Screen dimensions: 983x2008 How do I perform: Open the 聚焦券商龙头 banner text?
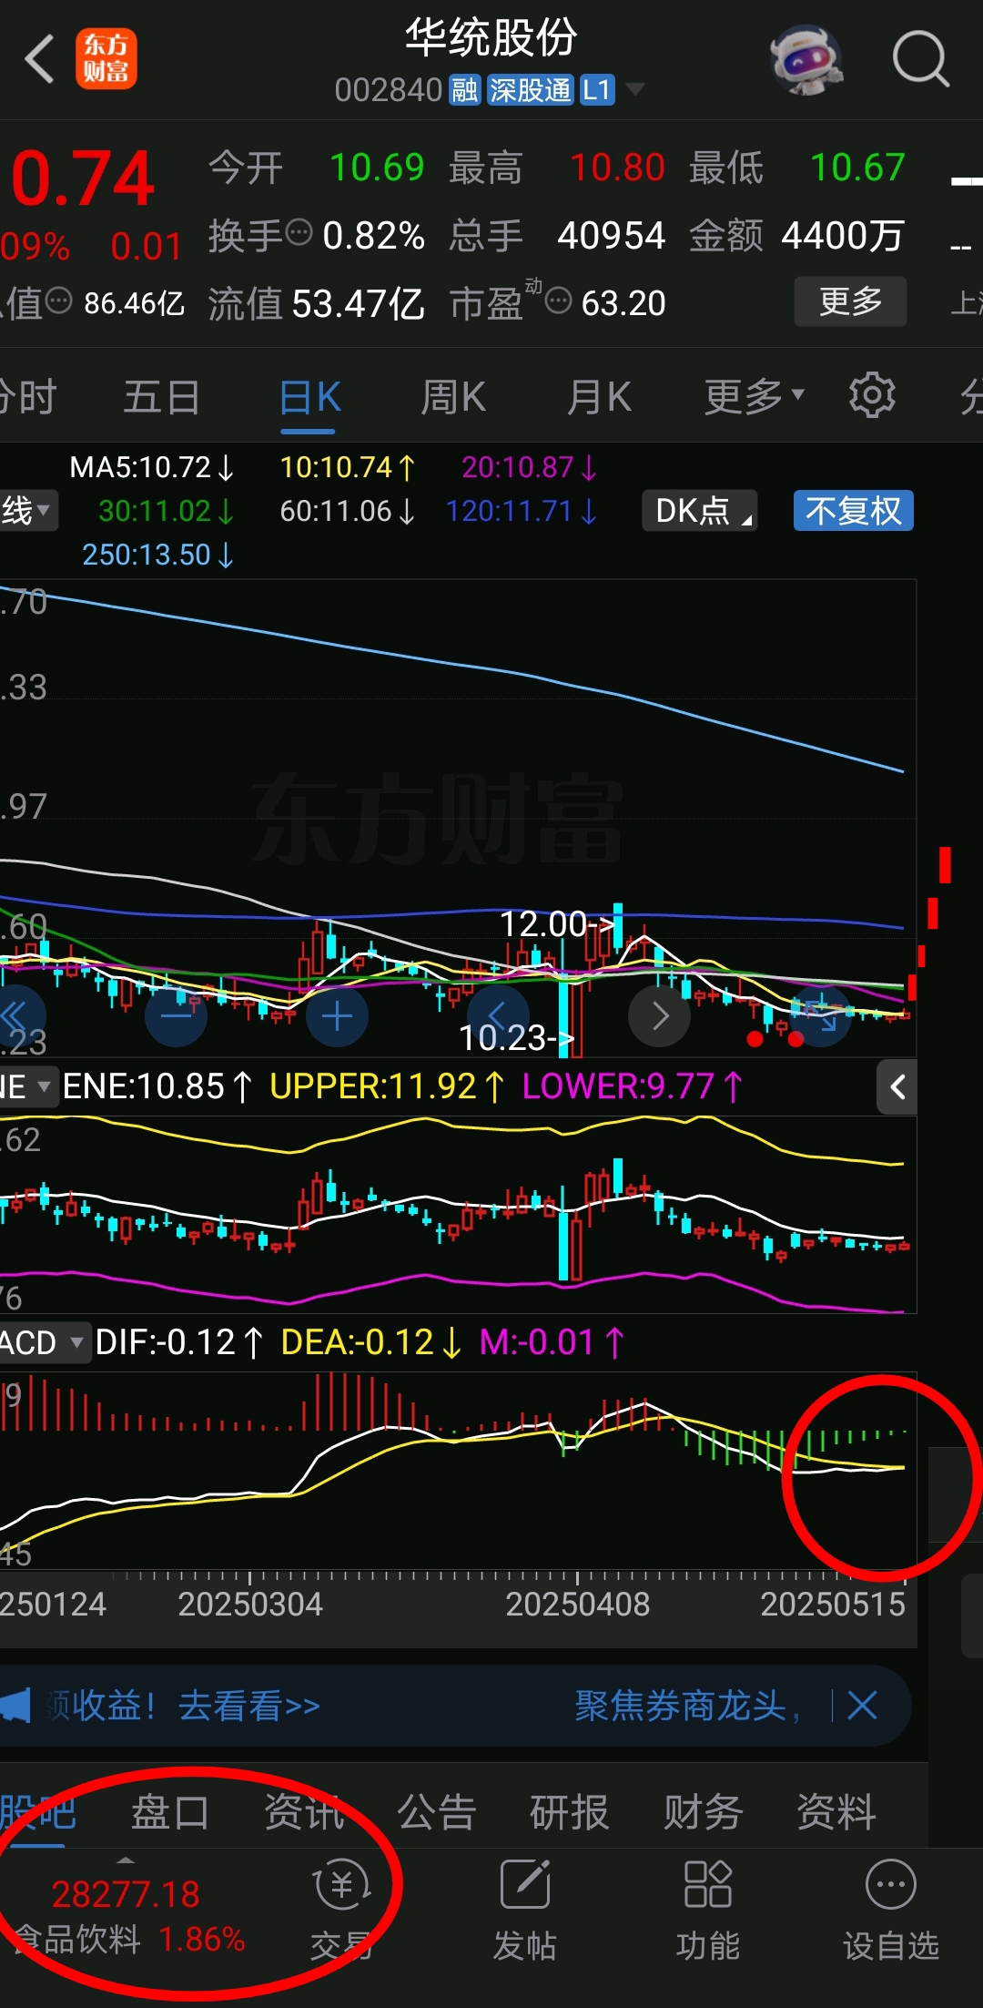coord(688,1706)
